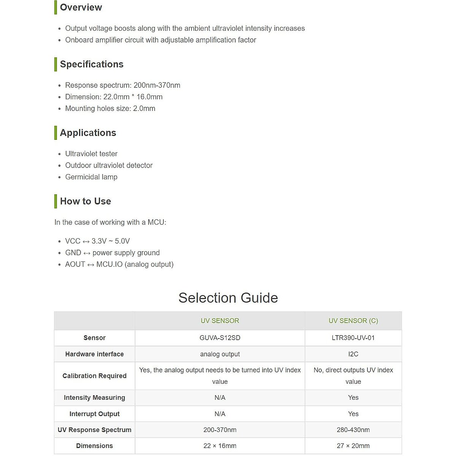Click the Germicidal lamp application bullet
Screen dimensions: 456x456
click(x=91, y=177)
